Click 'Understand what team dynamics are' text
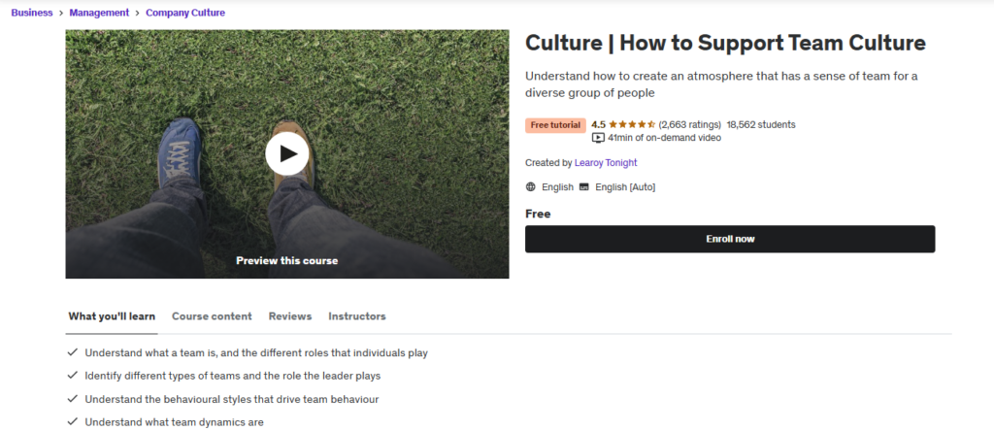 coord(175,422)
